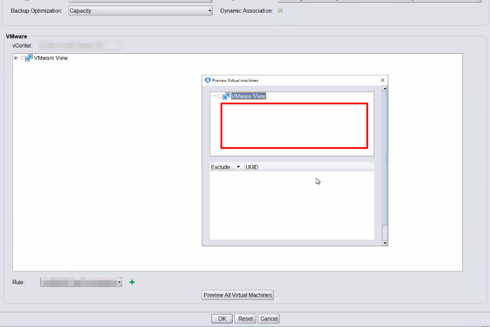Disable the Dynamic Association checkbox
Viewport: 490px width, 327px height.
coord(280,10)
